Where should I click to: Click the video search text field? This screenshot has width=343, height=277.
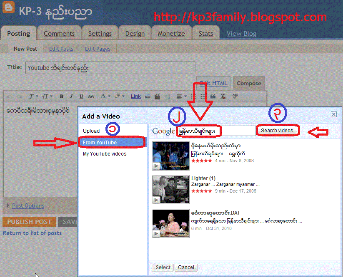tap(216, 131)
